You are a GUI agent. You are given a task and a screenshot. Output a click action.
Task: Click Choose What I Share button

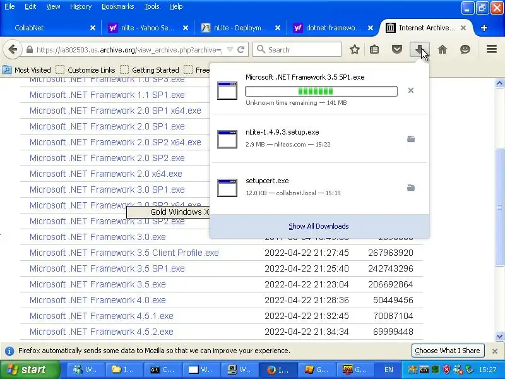click(x=448, y=351)
